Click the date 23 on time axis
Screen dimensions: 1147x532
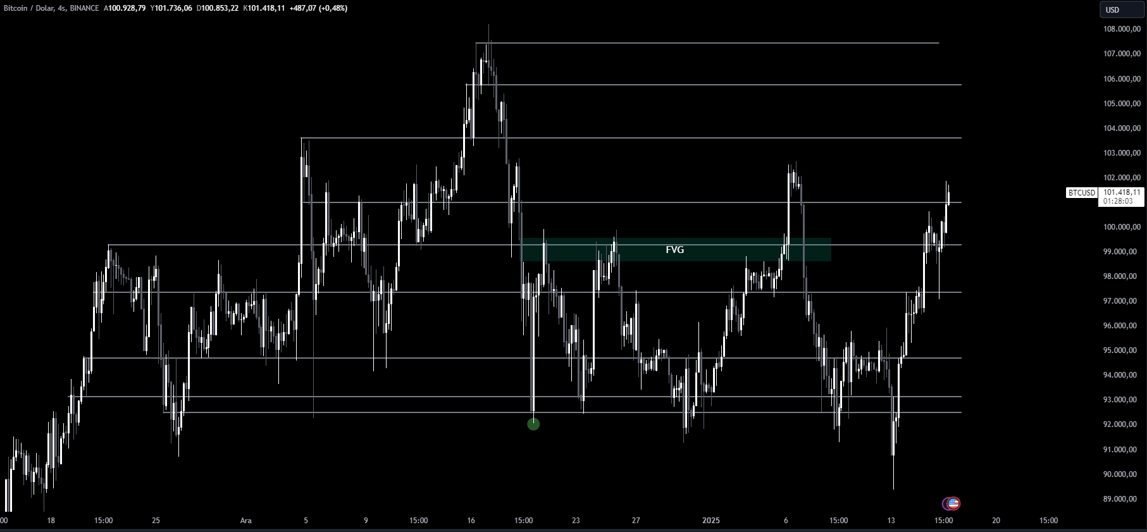(x=576, y=521)
